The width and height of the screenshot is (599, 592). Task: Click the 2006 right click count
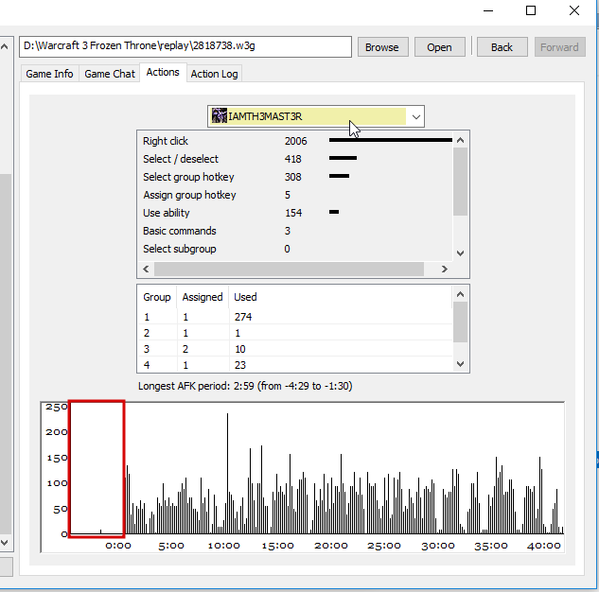(295, 141)
